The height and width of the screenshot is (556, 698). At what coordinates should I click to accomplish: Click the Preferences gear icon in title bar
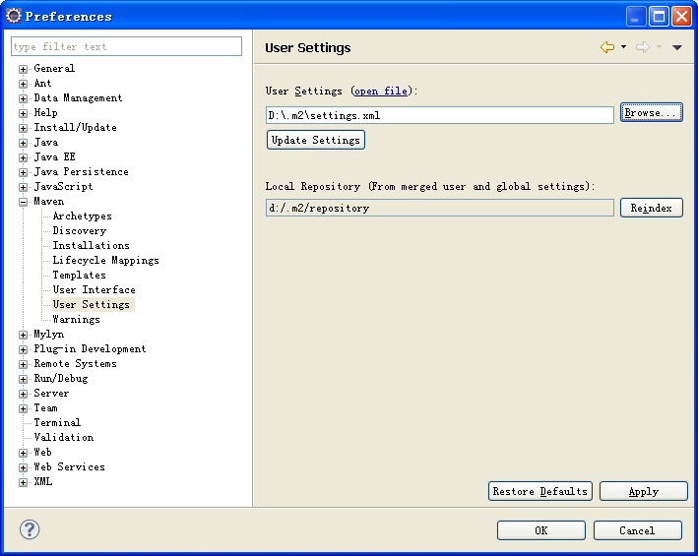point(14,16)
